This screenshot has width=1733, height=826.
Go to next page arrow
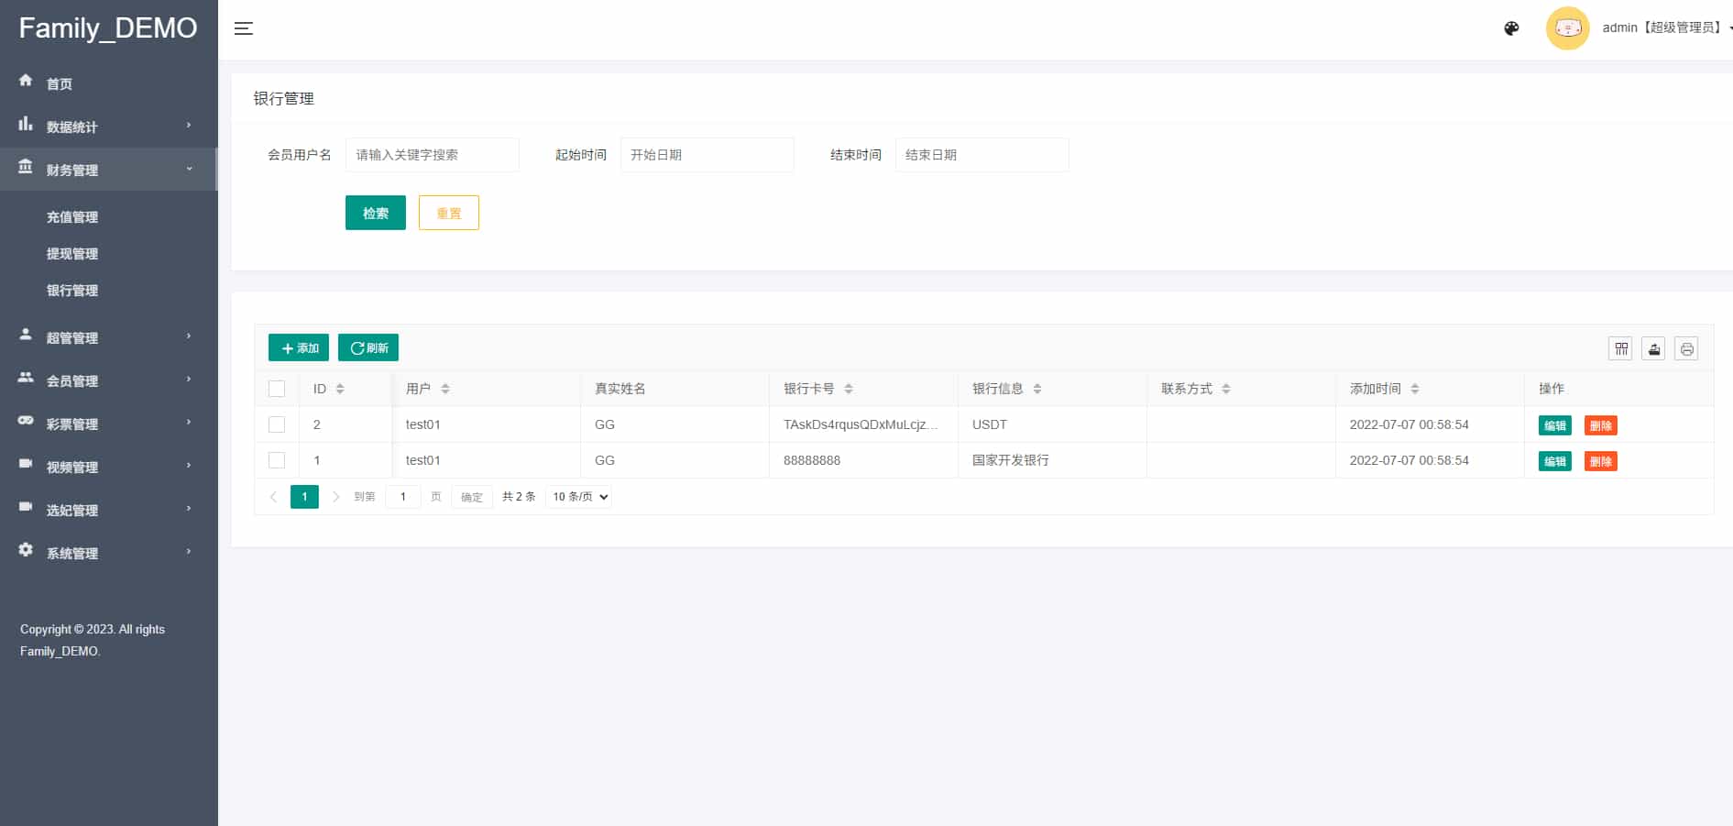click(335, 497)
